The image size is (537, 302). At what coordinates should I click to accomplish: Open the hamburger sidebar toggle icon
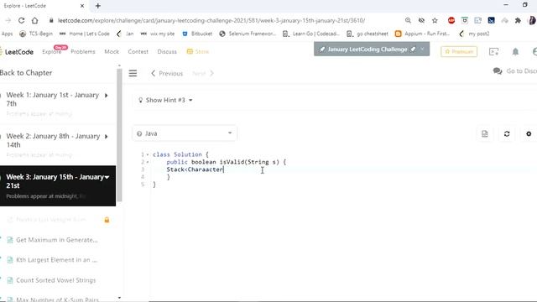[133, 73]
